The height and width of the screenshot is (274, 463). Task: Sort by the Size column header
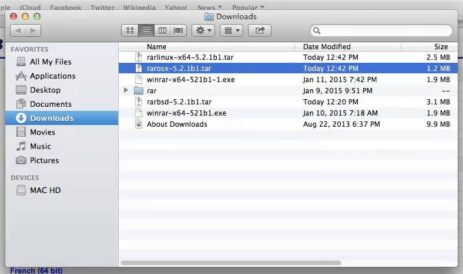430,46
